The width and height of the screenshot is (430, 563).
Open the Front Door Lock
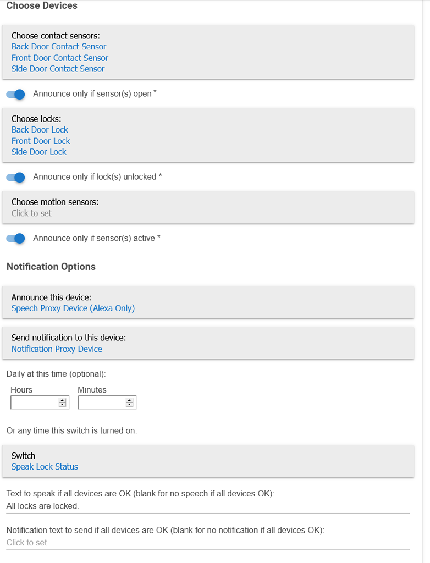(41, 141)
